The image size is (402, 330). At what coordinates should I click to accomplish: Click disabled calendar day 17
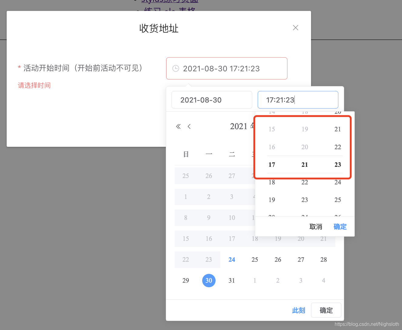click(x=232, y=239)
